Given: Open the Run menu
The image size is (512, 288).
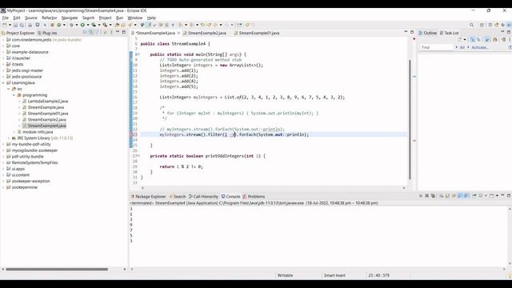Looking at the screenshot, I should 119,18.
